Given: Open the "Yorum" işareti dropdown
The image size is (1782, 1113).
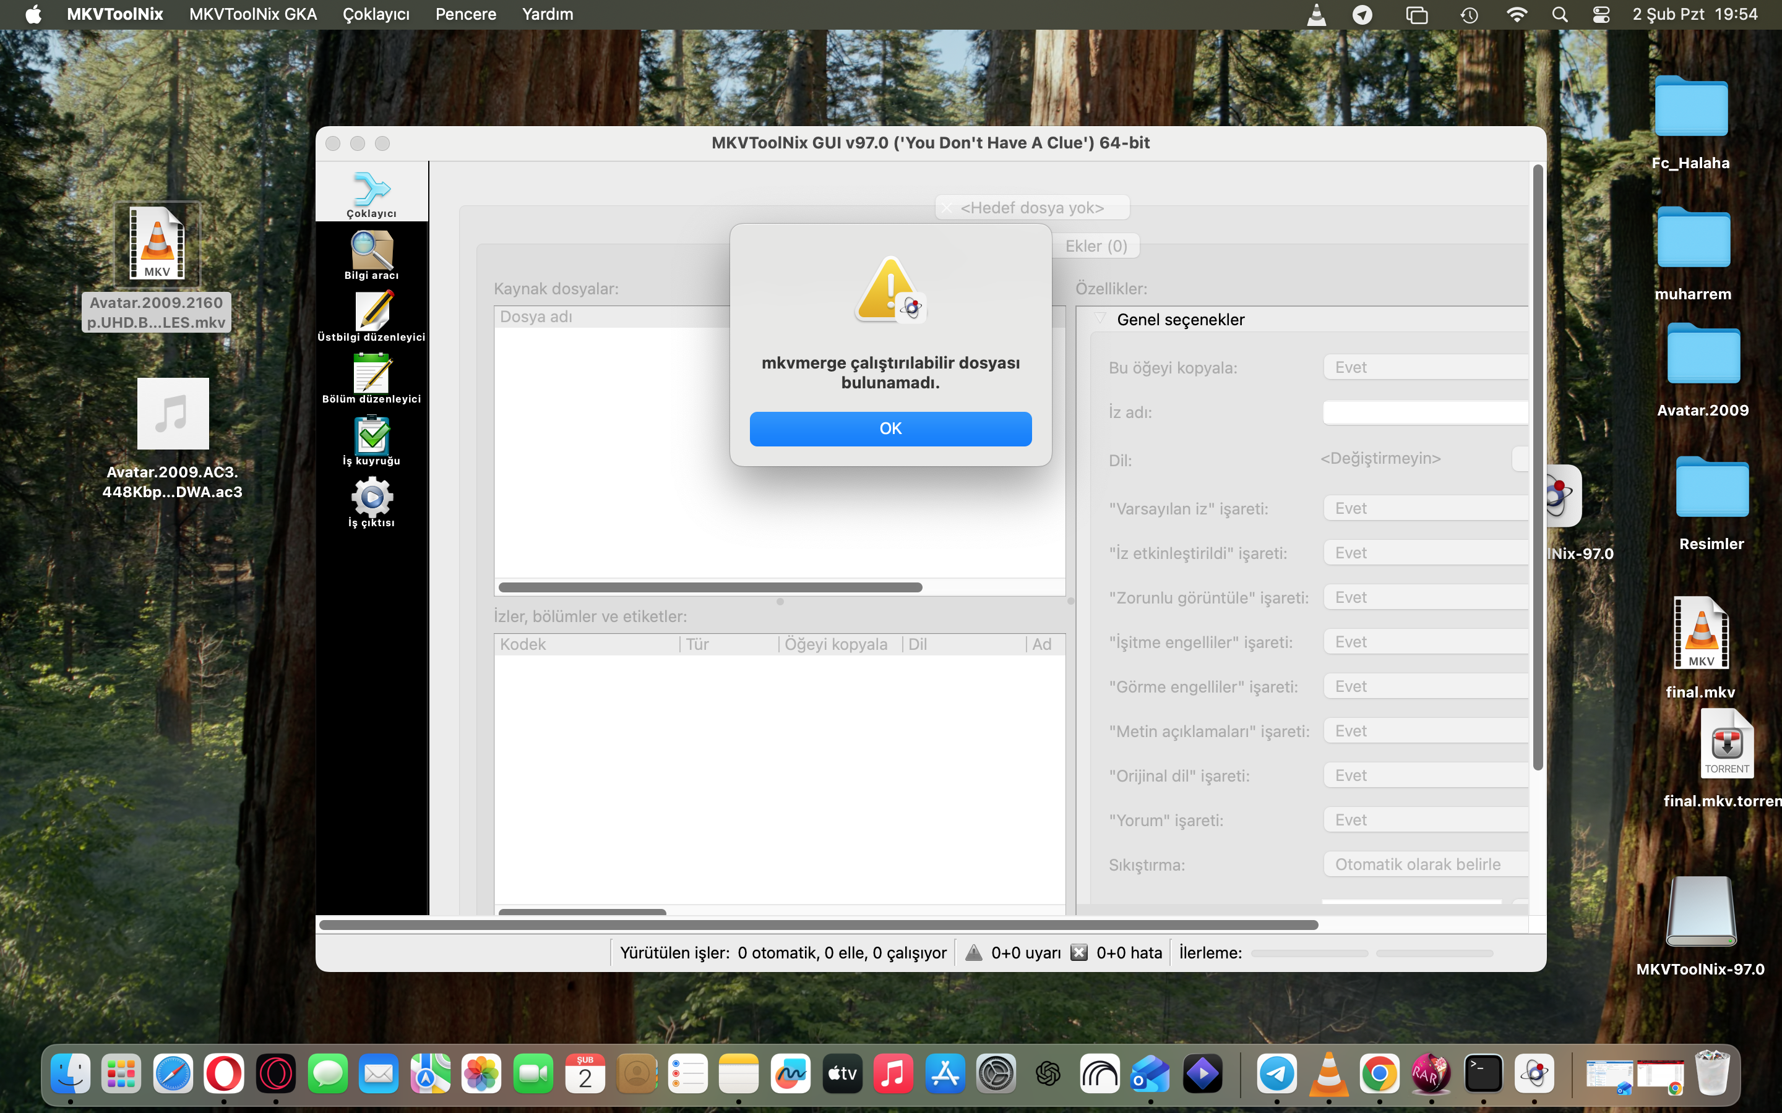Looking at the screenshot, I should pos(1426,820).
